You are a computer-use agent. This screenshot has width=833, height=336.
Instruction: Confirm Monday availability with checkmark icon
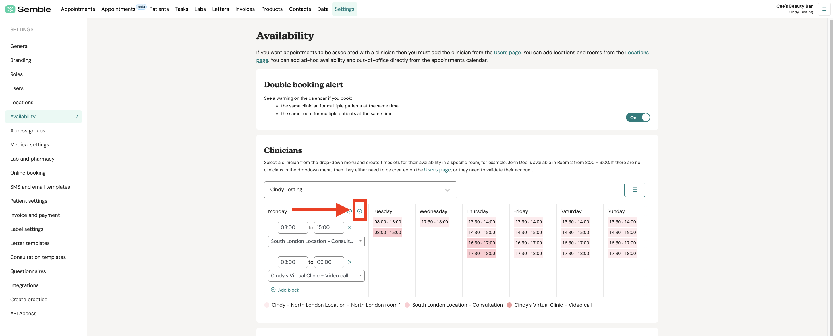(359, 211)
